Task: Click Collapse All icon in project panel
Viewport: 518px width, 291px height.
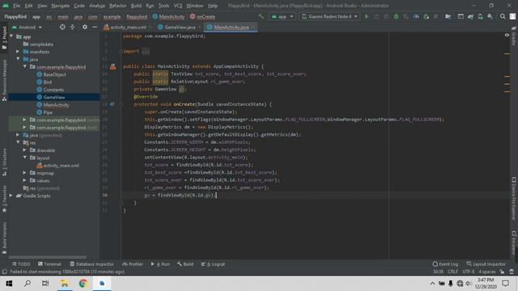Action: 72,27
